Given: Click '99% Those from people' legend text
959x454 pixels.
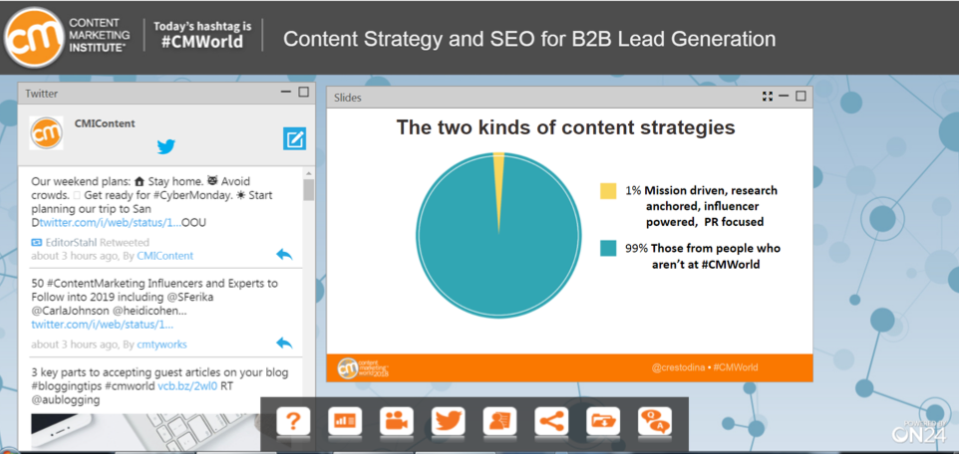Looking at the screenshot, I should pyautogui.click(x=703, y=257).
